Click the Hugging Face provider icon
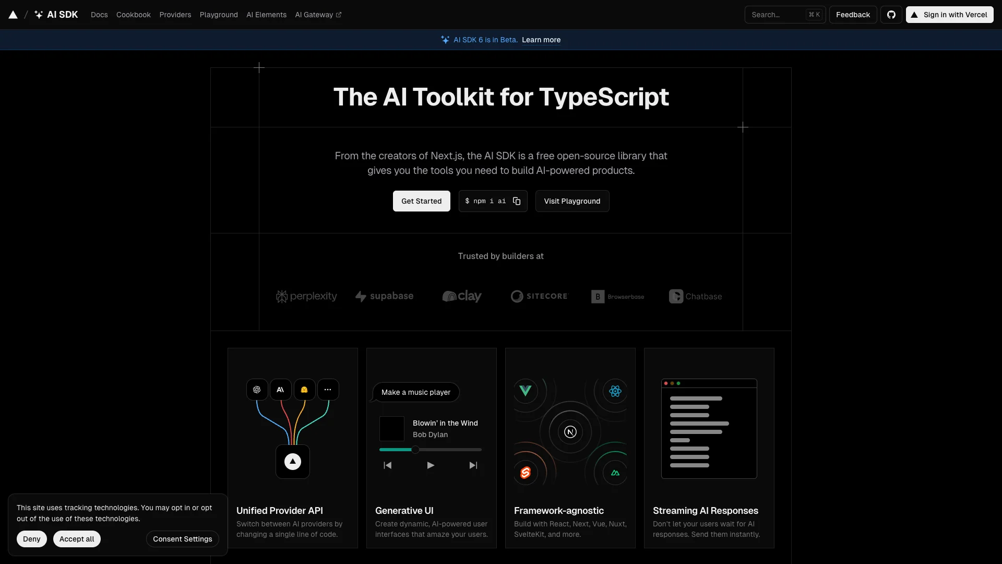Image resolution: width=1002 pixels, height=564 pixels. [304, 389]
